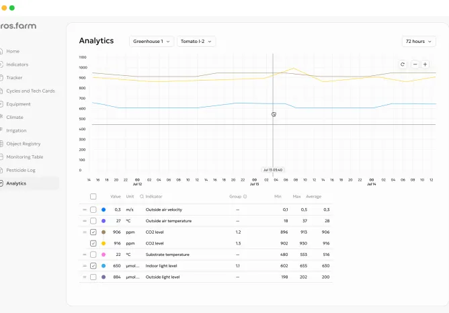Click the yellow macOS minimize button
This screenshot has width=449, height=313.
tap(4, 8)
